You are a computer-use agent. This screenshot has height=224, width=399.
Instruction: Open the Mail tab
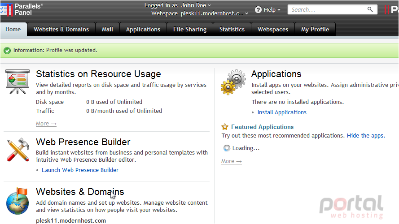[x=107, y=29]
